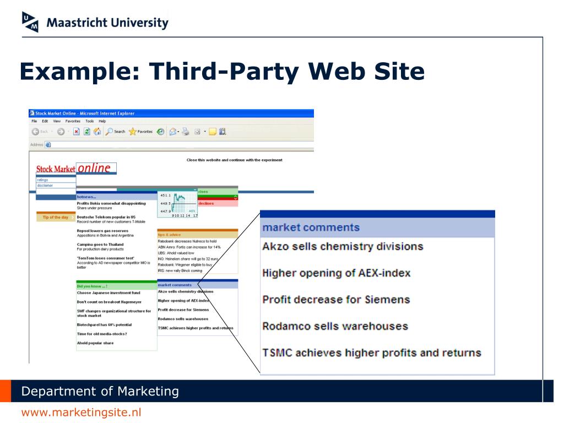Screen dimensions: 564x423
Task: Click the Tip of the day button
Action: pos(56,217)
